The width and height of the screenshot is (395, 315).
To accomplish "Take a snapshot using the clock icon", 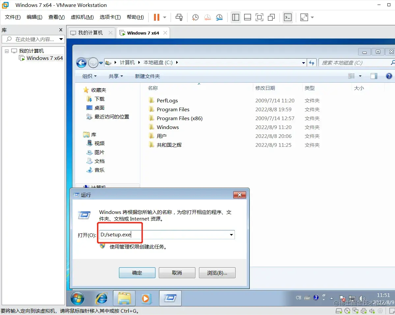I will pos(195,17).
